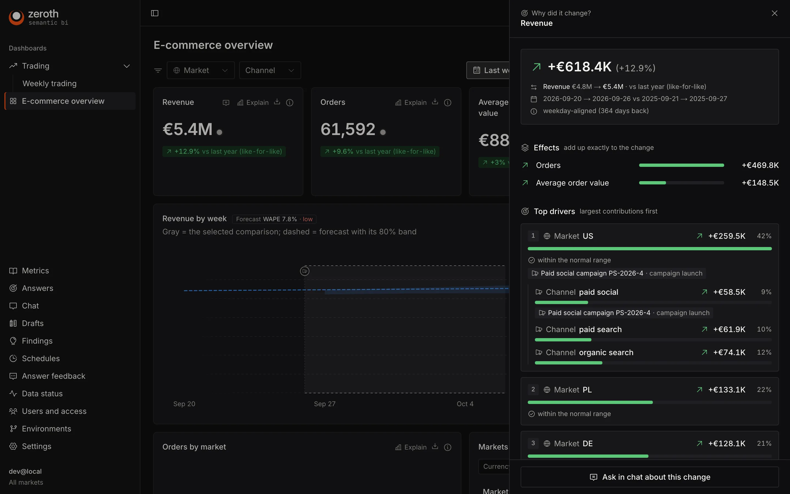Viewport: 790px width, 494px height.
Task: Click the Orders effect progress bar
Action: [681, 165]
